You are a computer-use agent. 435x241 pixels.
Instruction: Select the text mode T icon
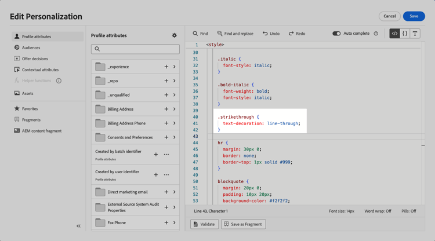[x=415, y=34]
